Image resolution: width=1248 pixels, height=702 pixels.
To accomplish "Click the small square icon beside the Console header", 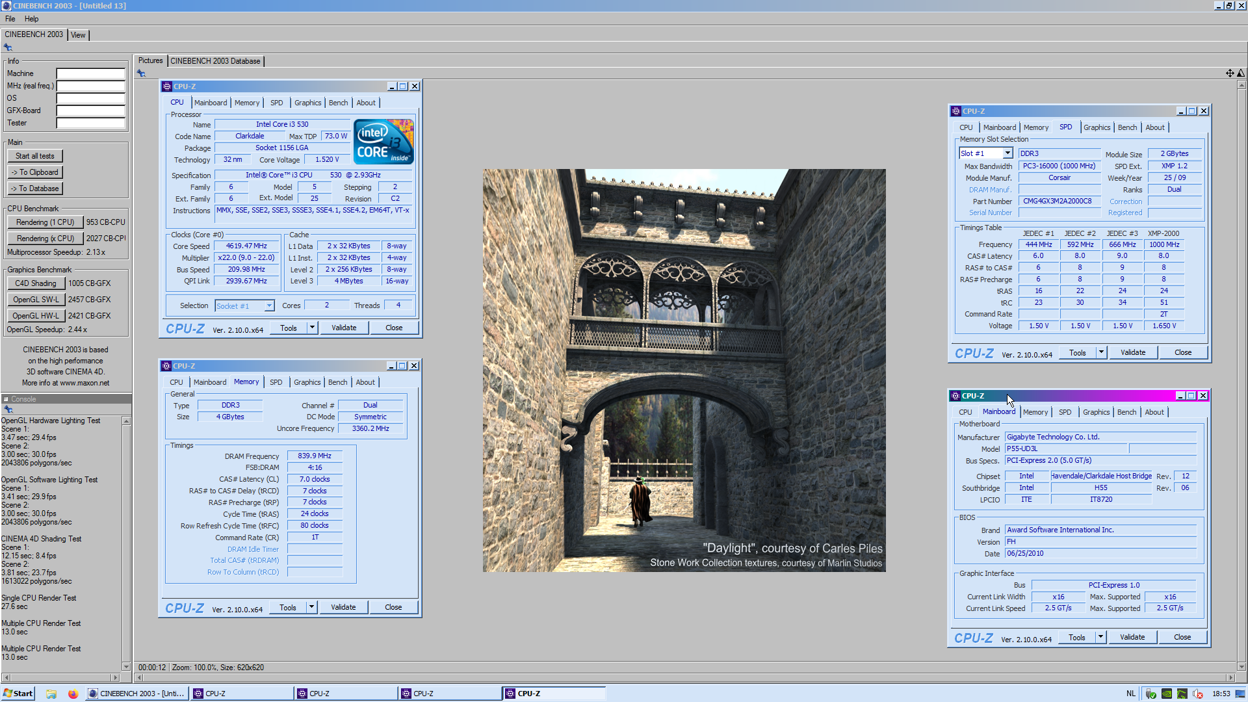I will 6,399.
